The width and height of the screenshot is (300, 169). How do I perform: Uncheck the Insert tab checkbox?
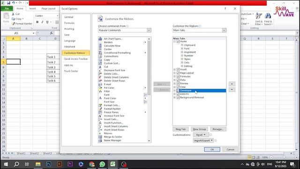coord(178,69)
